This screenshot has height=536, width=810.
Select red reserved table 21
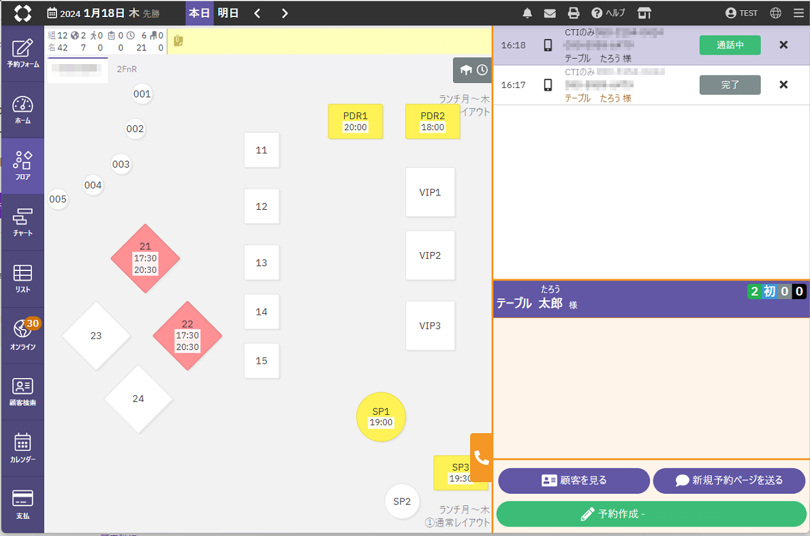pyautogui.click(x=145, y=258)
